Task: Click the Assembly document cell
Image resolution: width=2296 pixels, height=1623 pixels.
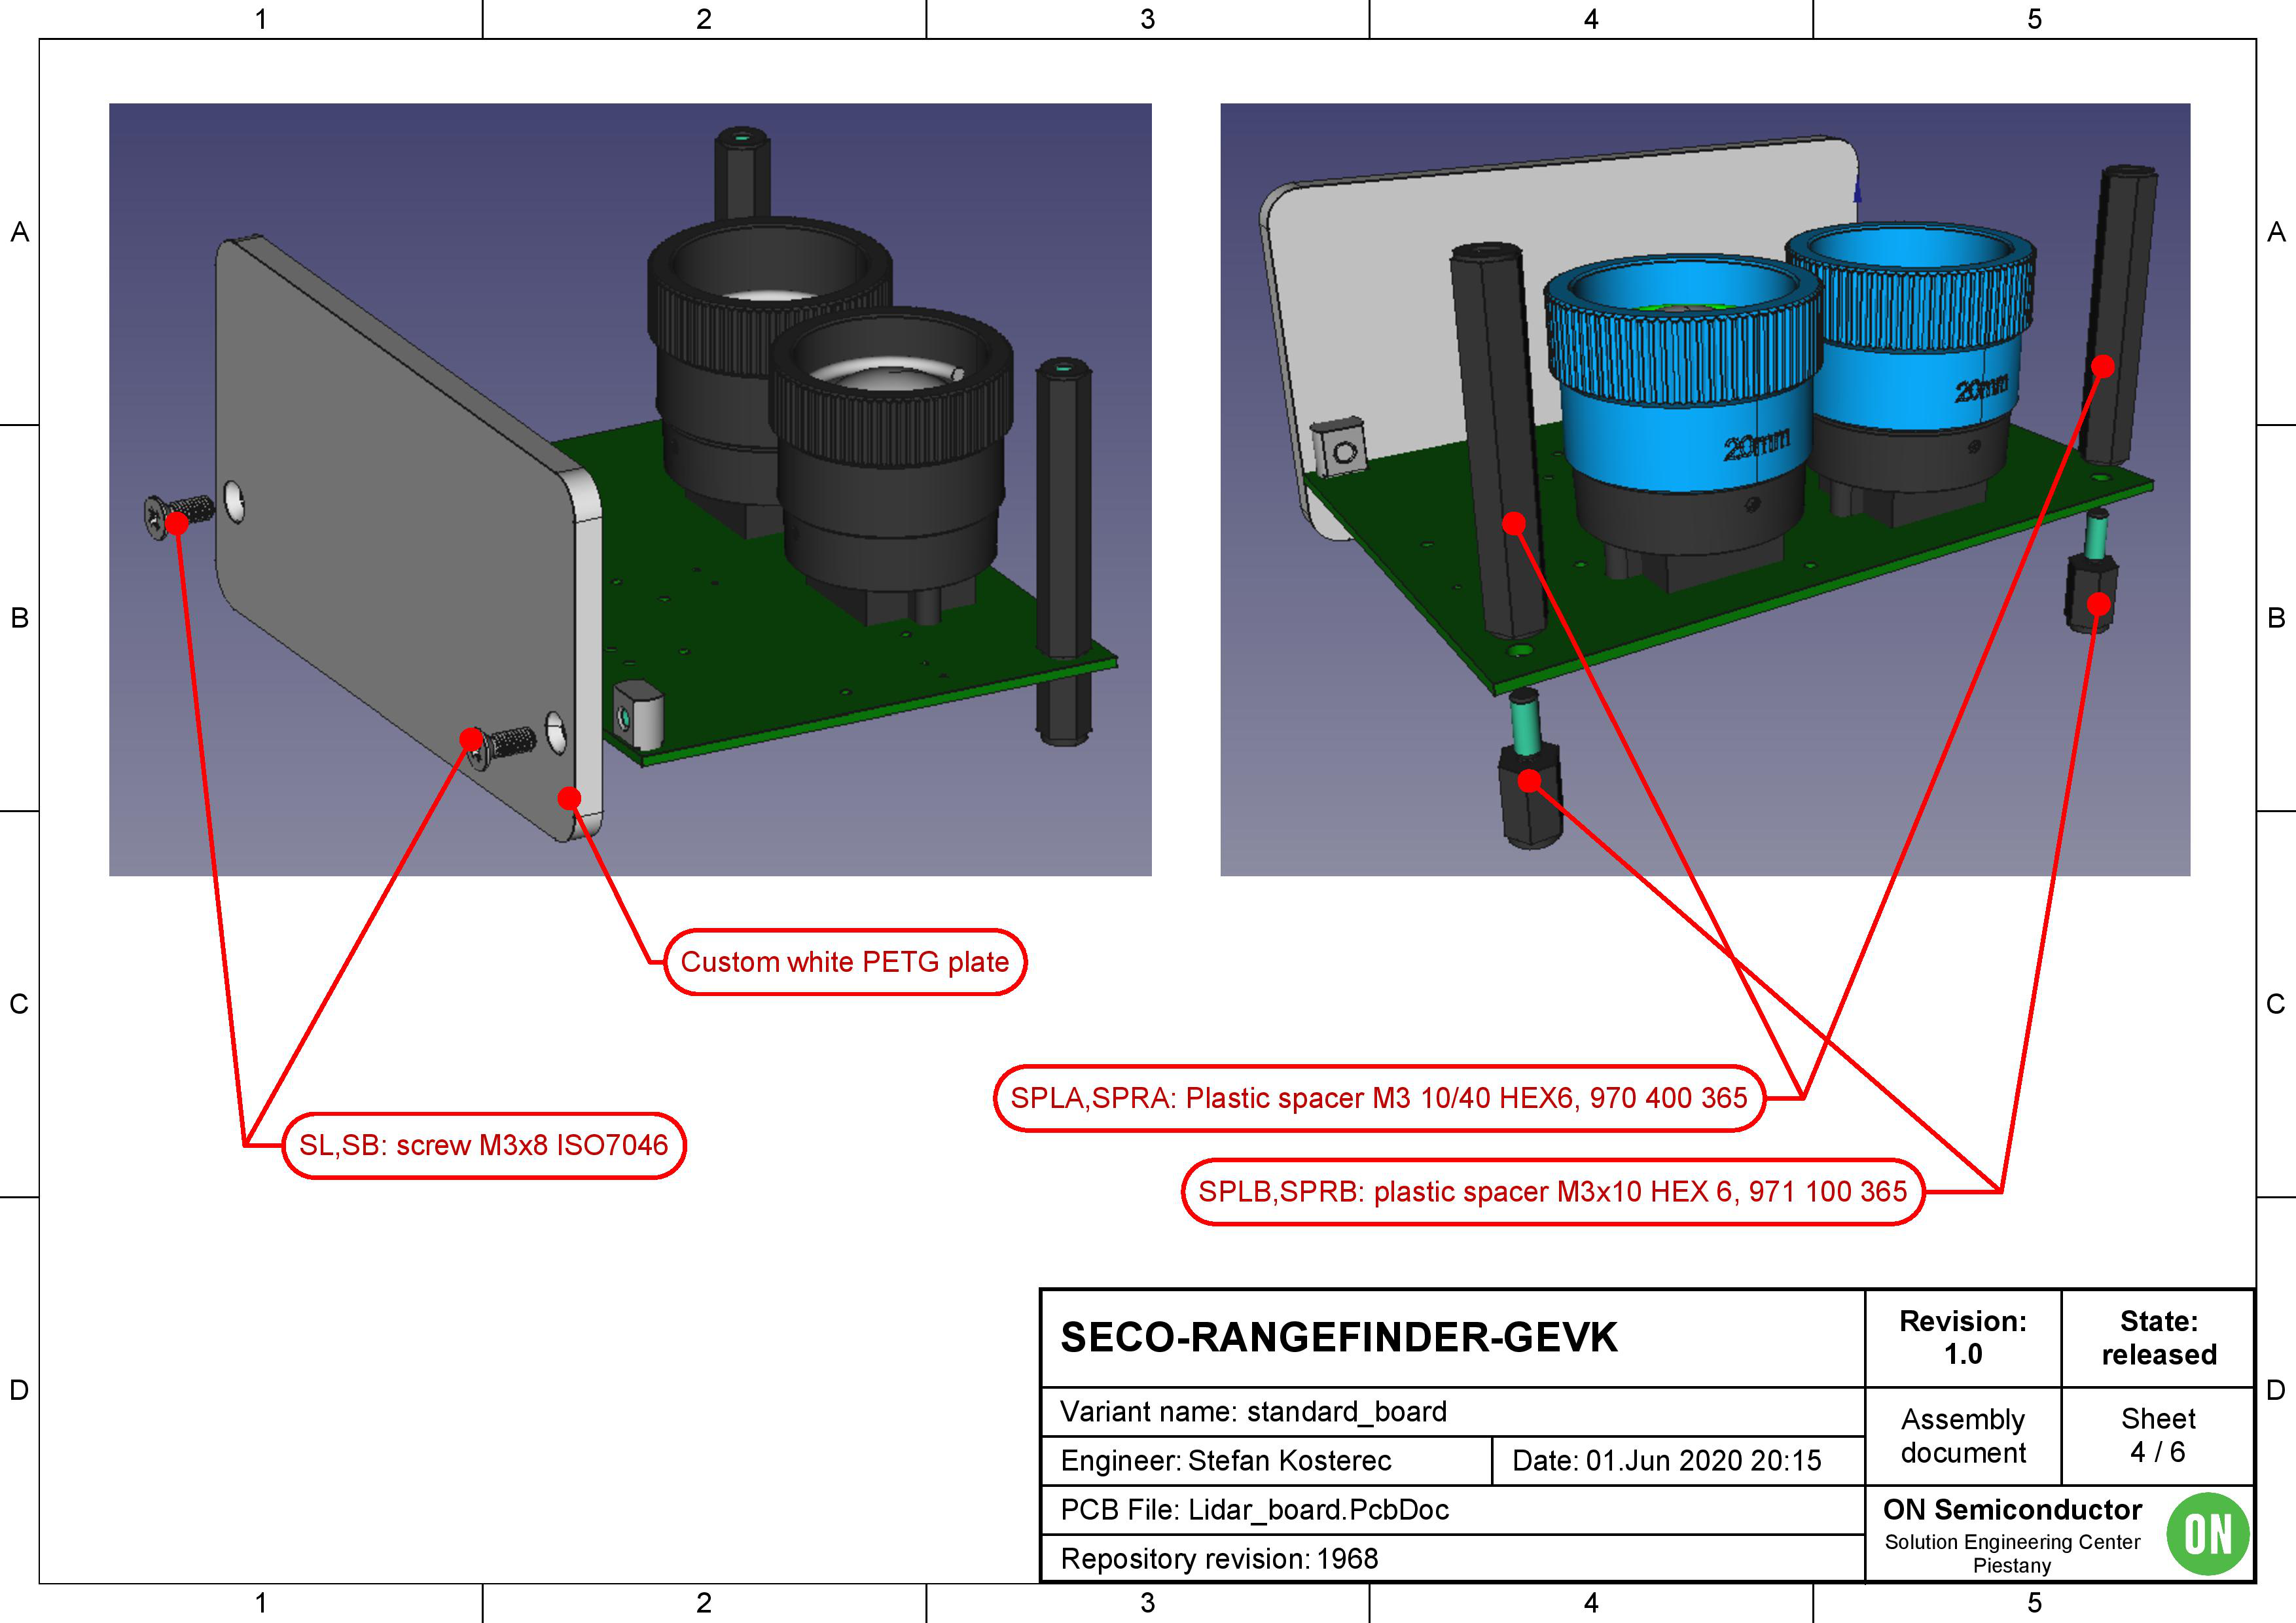Action: 1962,1435
